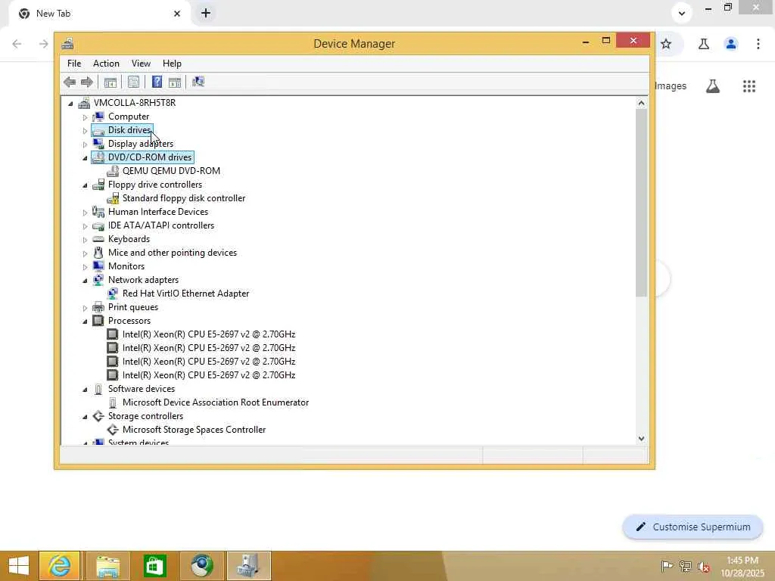Image resolution: width=775 pixels, height=581 pixels.
Task: Click the flask icon beside the Images link
Action: [712, 86]
